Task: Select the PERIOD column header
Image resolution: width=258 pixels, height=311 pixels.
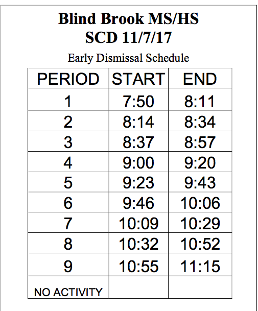Action: 68,79
